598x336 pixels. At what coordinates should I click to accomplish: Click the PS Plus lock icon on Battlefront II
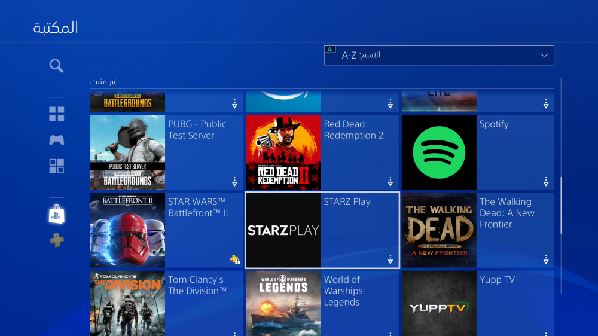point(234,259)
